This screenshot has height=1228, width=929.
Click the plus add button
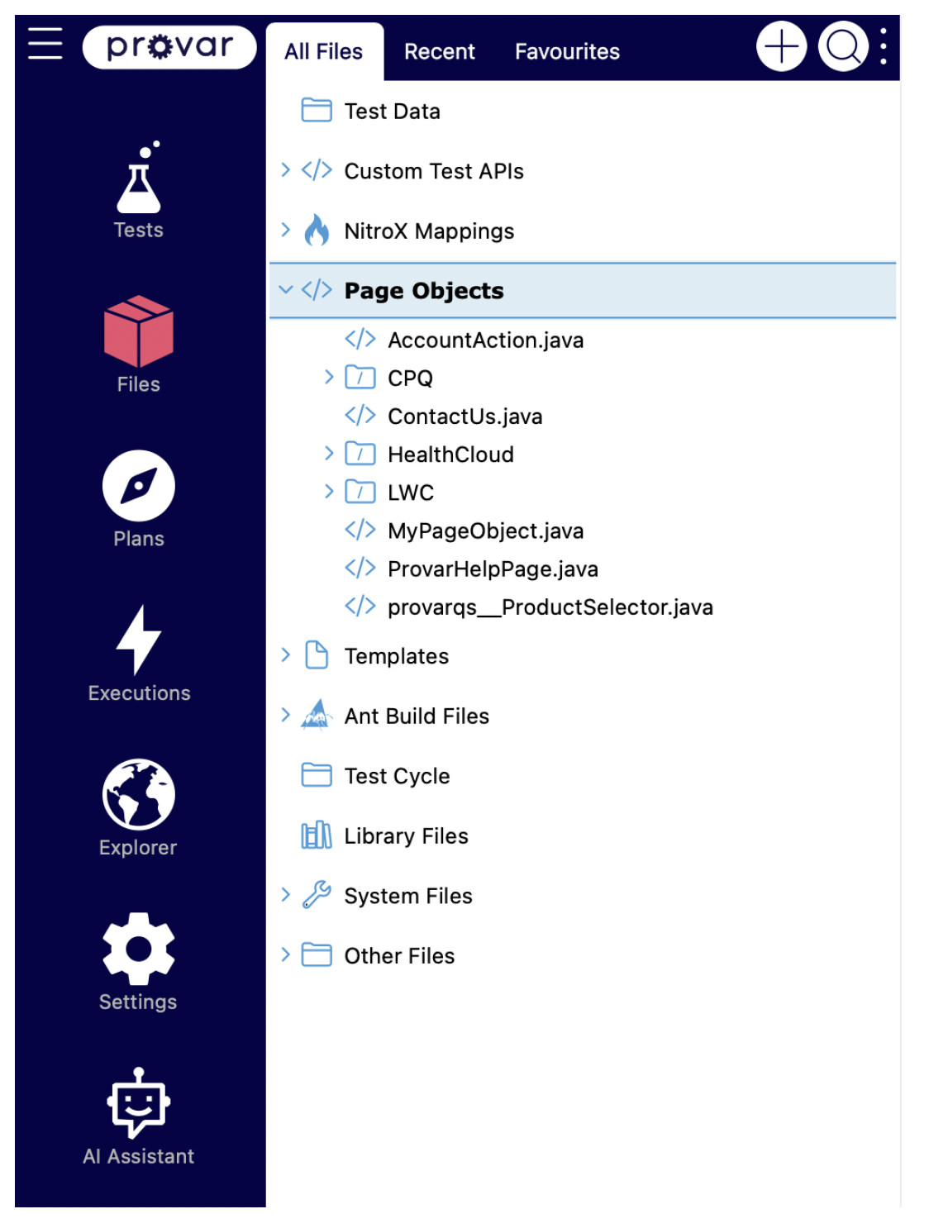point(781,47)
